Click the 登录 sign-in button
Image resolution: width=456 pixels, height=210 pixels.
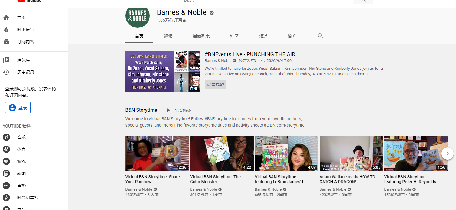pos(18,108)
